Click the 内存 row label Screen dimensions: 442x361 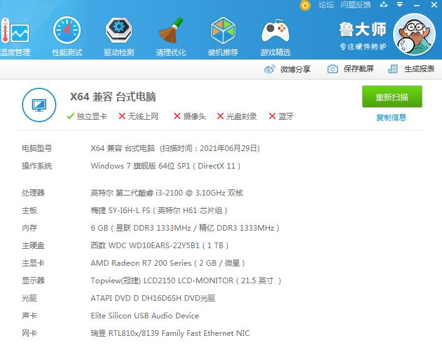29,228
